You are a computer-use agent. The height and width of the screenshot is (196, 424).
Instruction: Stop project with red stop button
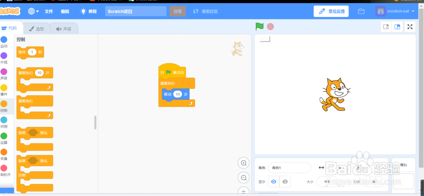[x=271, y=27]
